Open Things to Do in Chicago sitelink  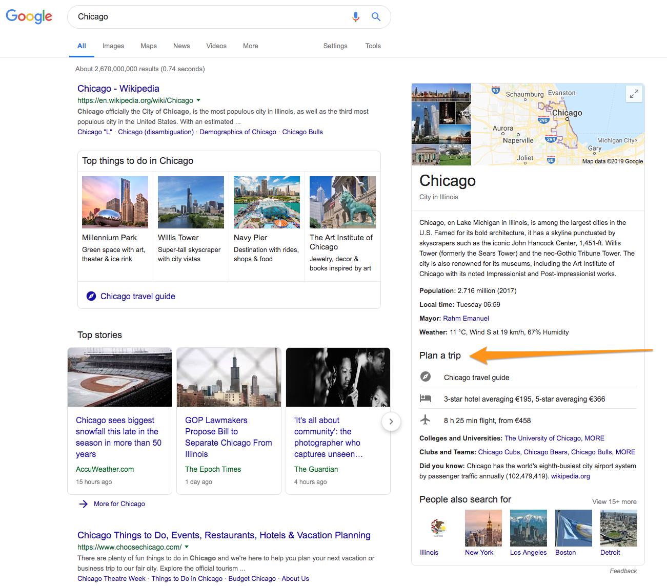pyautogui.click(x=187, y=579)
